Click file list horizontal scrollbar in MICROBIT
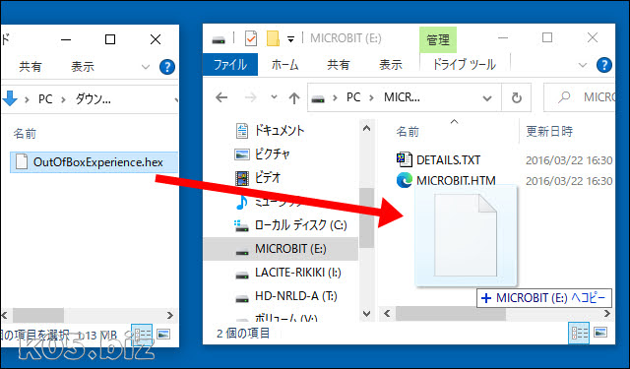The height and width of the screenshot is (369, 630). tap(451, 313)
